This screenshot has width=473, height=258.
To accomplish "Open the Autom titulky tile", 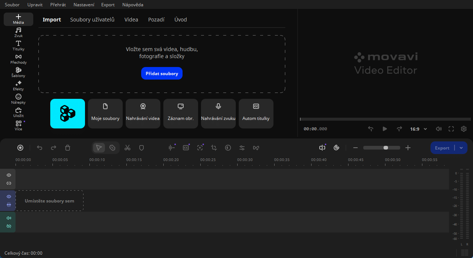I will 256,114.
